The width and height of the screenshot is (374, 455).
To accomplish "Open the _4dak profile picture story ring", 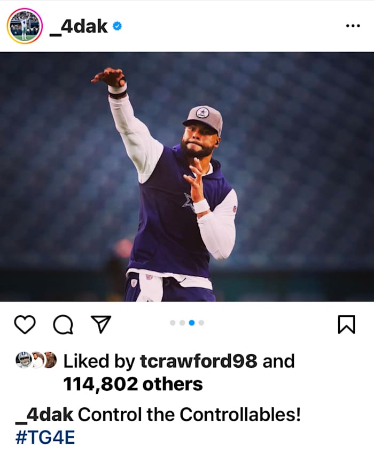I will 25,26.
